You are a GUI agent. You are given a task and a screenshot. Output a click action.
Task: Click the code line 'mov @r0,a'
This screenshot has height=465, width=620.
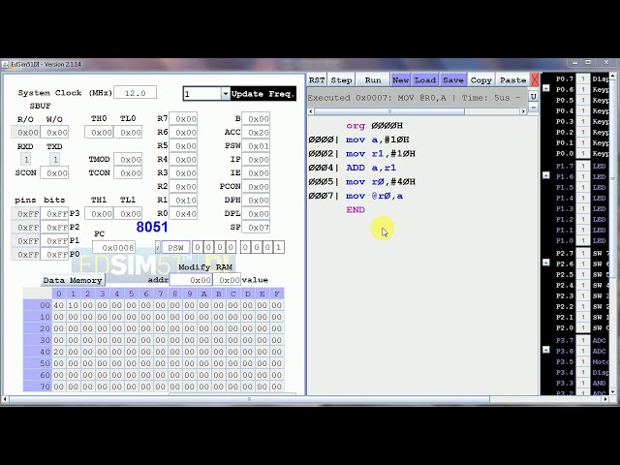374,196
